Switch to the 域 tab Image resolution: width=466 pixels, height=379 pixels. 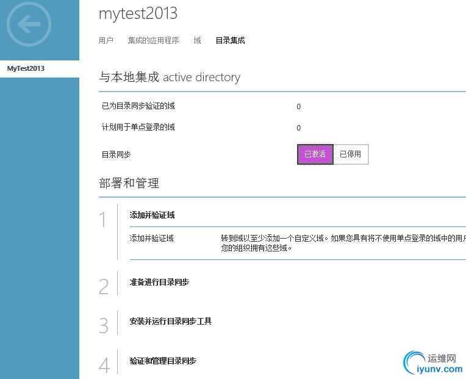(x=198, y=40)
